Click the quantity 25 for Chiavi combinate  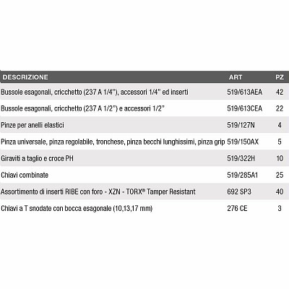click(x=280, y=175)
